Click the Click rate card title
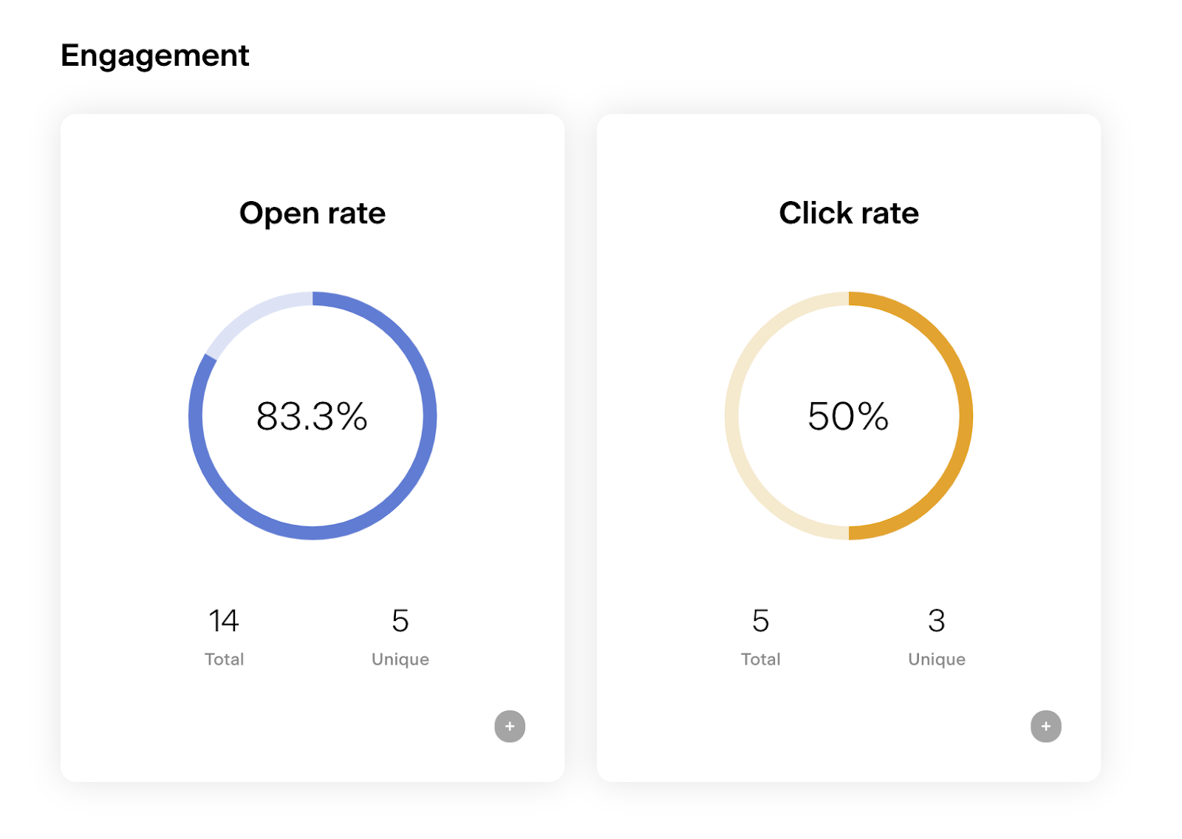 click(849, 213)
